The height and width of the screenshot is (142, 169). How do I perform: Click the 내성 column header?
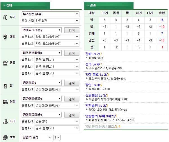(x=92, y=13)
